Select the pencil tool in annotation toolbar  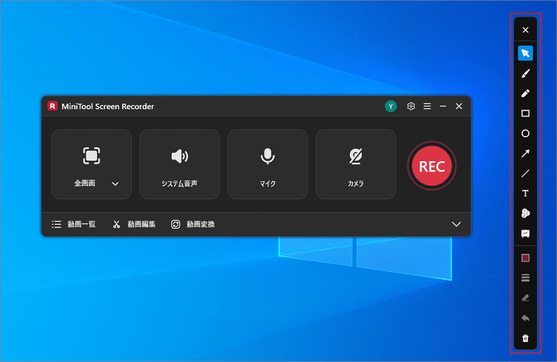[x=525, y=93]
